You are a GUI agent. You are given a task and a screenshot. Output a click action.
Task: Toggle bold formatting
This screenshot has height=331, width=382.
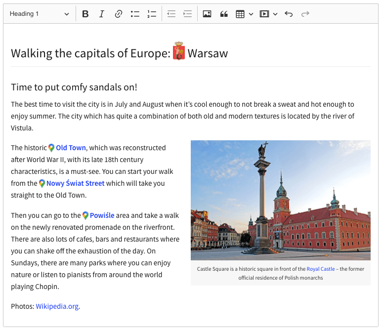coord(85,14)
